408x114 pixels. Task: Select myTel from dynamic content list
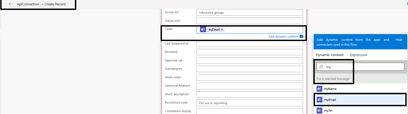[329, 110]
